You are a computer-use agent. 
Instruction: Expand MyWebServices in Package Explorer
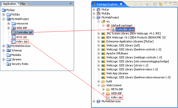(94, 101)
